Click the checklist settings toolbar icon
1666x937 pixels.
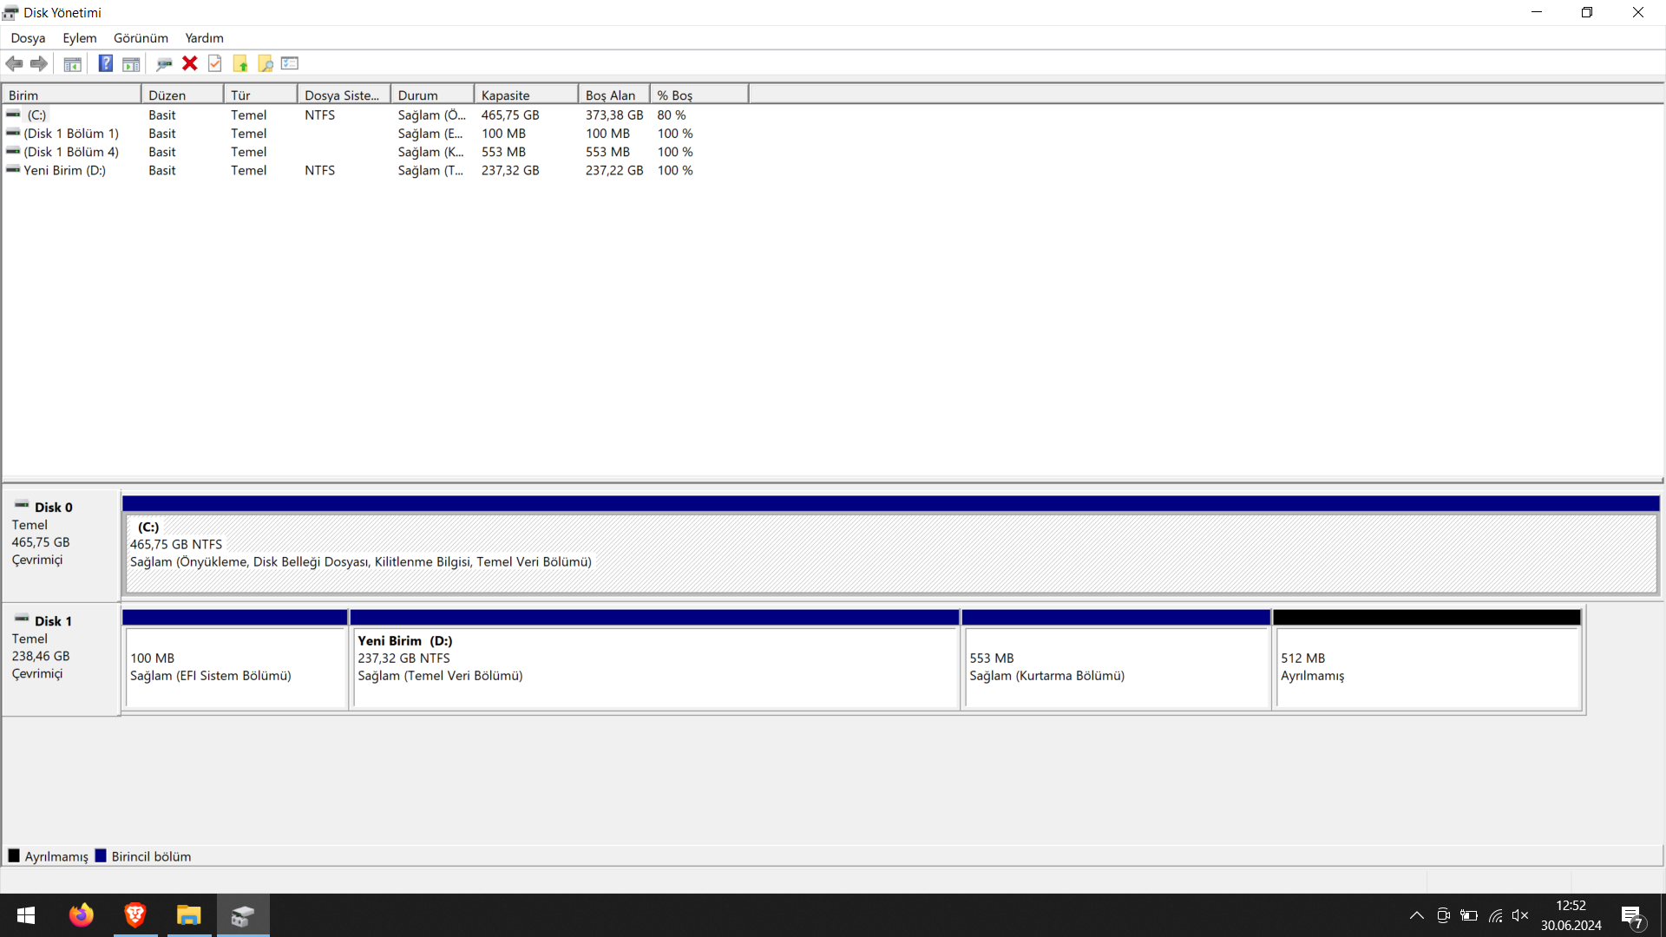(x=290, y=63)
